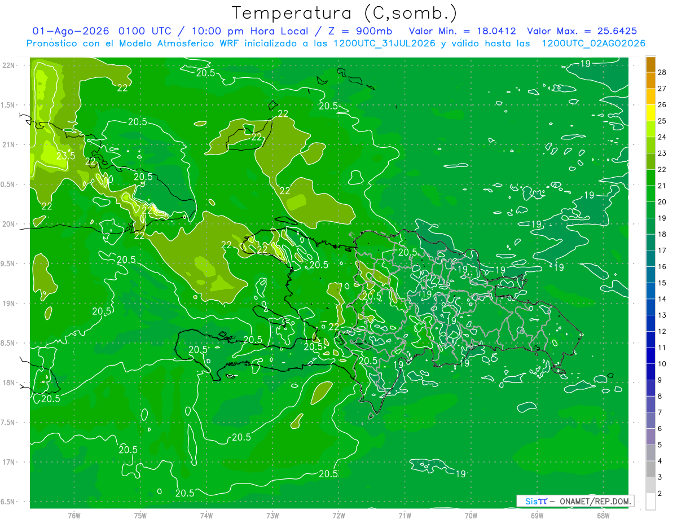The height and width of the screenshot is (523, 677).
Task: Click the '3' label on the color scale
Action: tap(660, 477)
